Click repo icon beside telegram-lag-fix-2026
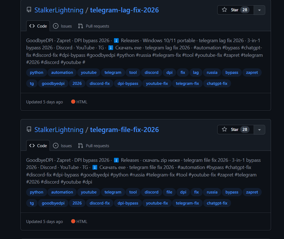Screen dimensions: 284x239 [29, 10]
